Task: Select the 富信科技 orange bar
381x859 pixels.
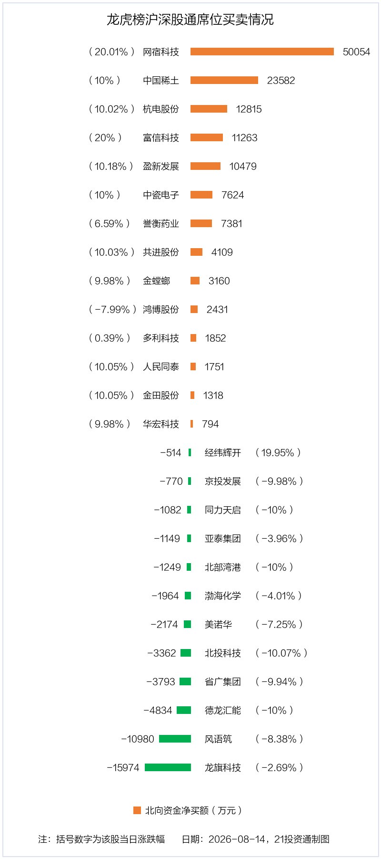Action: tap(207, 137)
